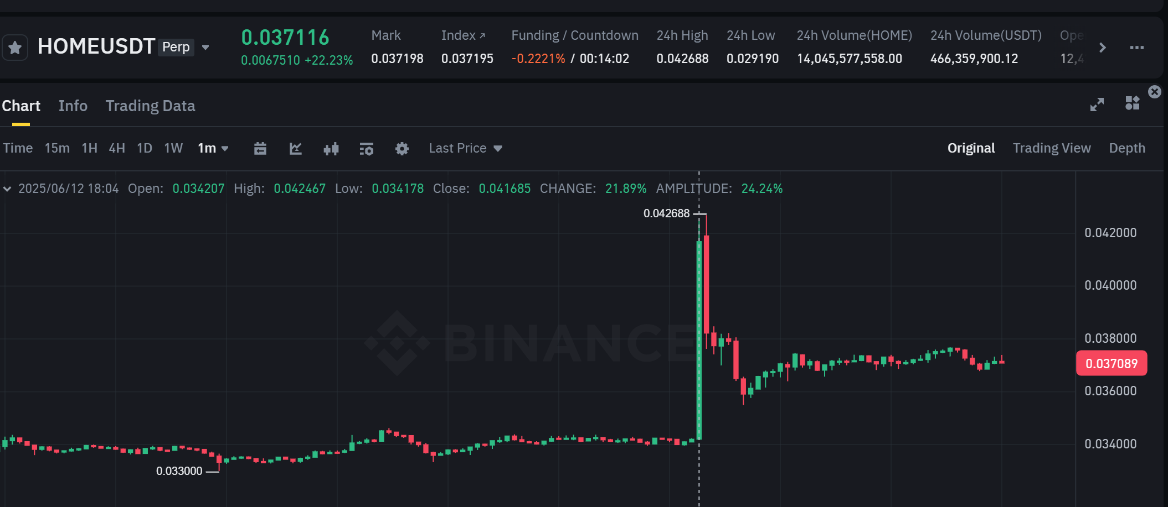Open the drawing tools chart icon

[x=296, y=148]
